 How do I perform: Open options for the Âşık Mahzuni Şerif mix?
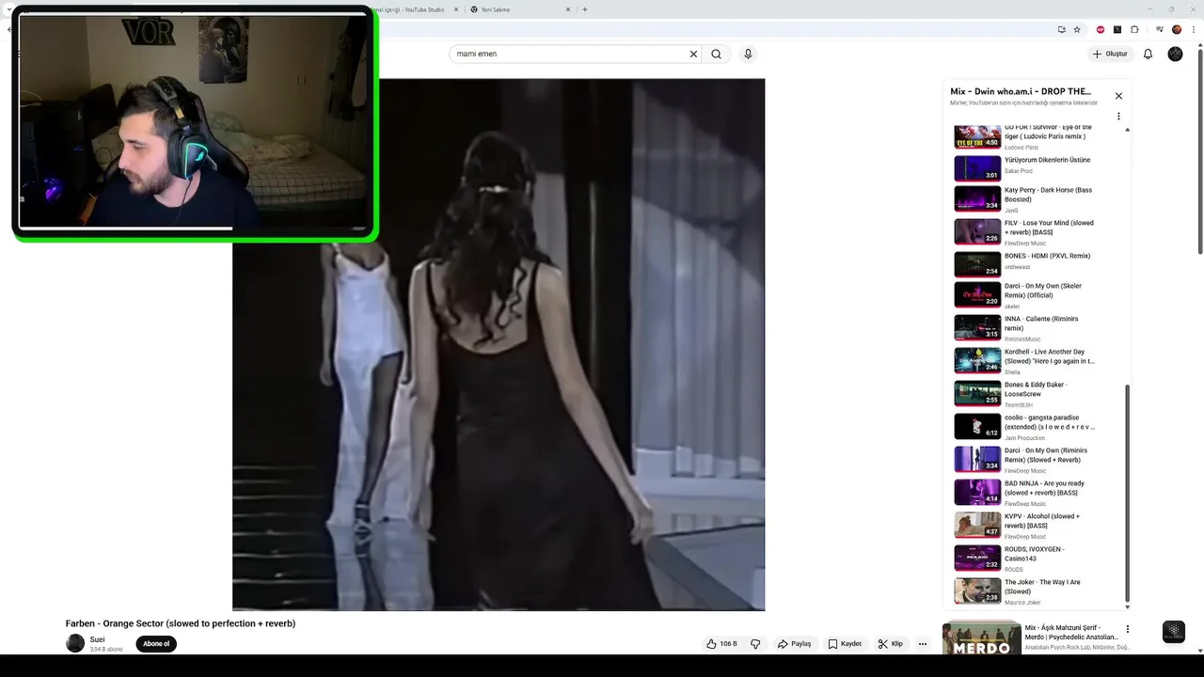(x=1127, y=629)
